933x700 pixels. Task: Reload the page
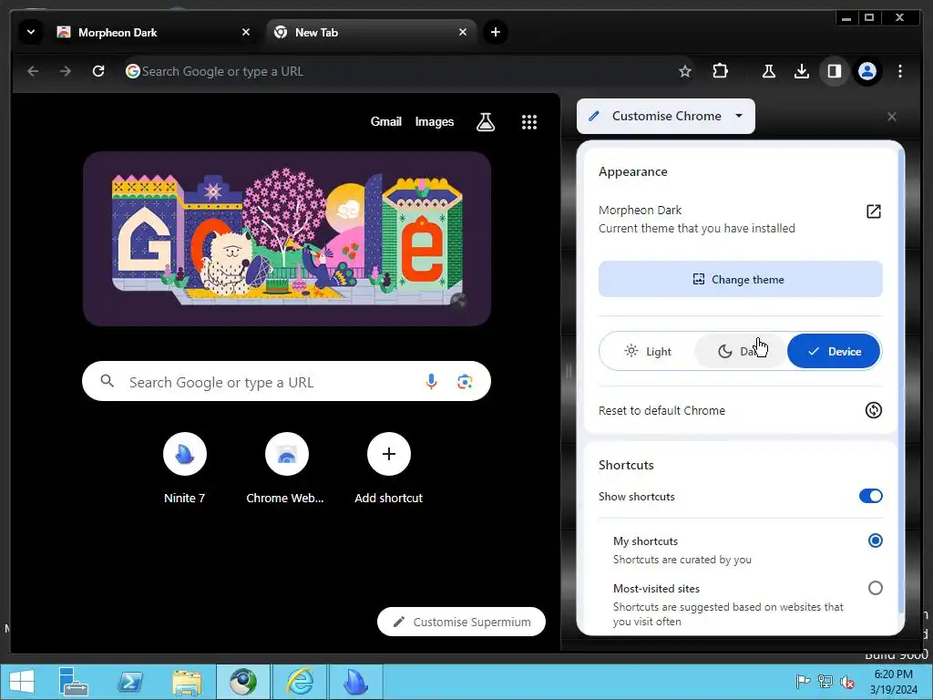[98, 71]
